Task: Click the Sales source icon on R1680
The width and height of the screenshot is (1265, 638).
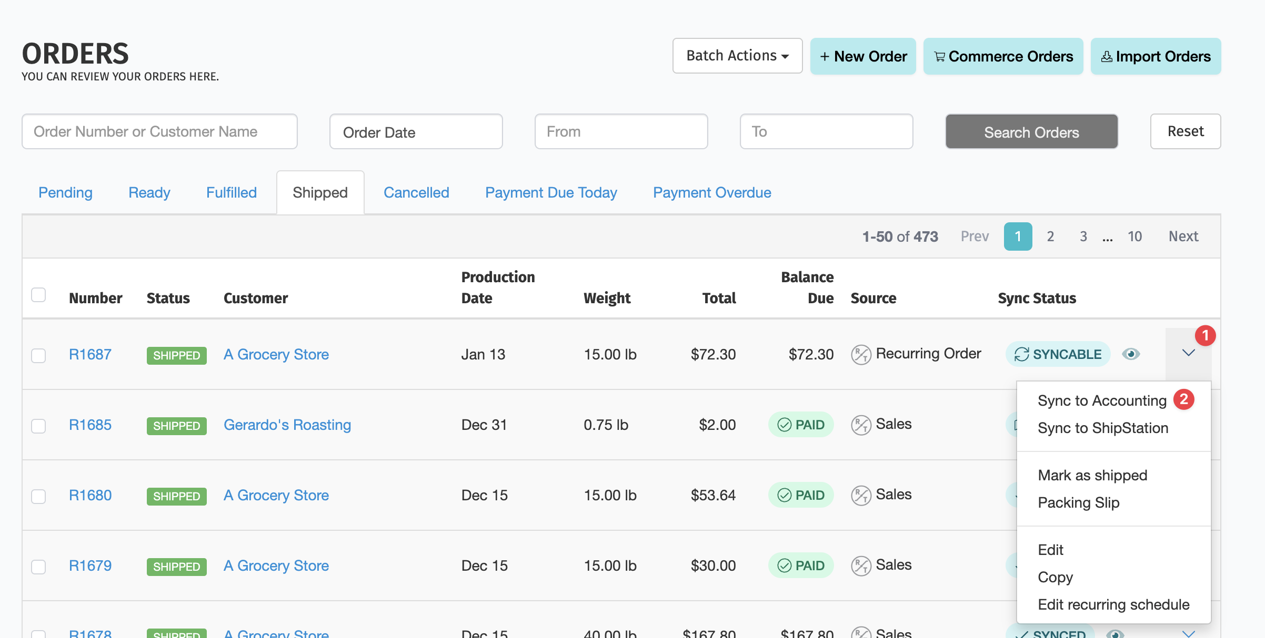Action: pos(861,496)
